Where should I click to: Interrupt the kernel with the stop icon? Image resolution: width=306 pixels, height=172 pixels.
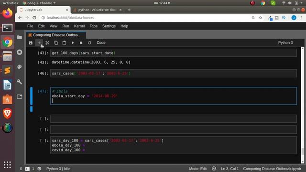pos(81,43)
